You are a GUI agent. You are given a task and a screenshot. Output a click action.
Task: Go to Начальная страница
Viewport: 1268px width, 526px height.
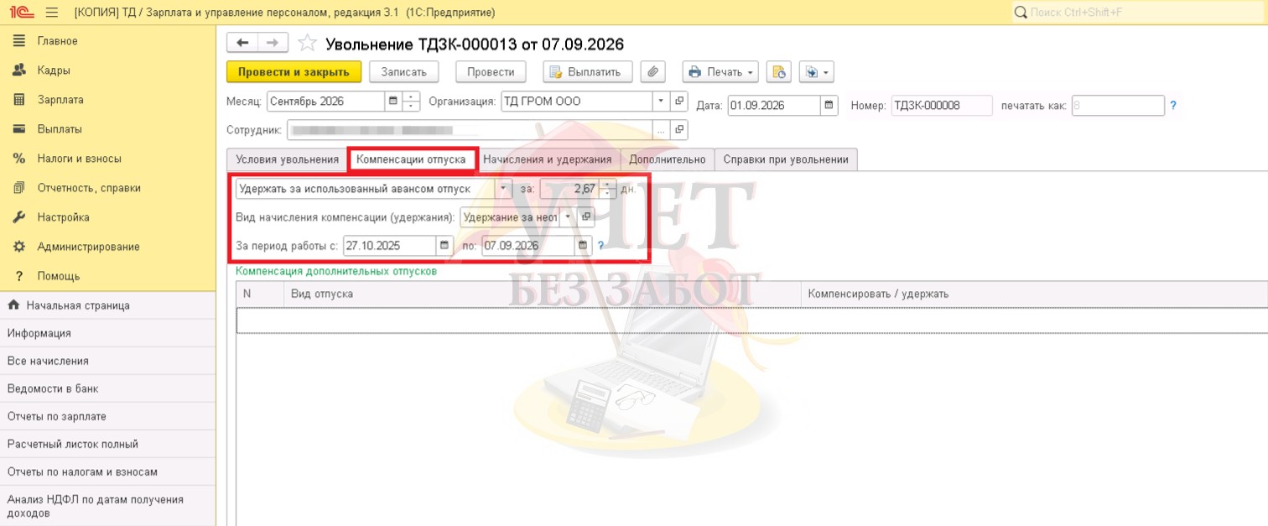[78, 305]
